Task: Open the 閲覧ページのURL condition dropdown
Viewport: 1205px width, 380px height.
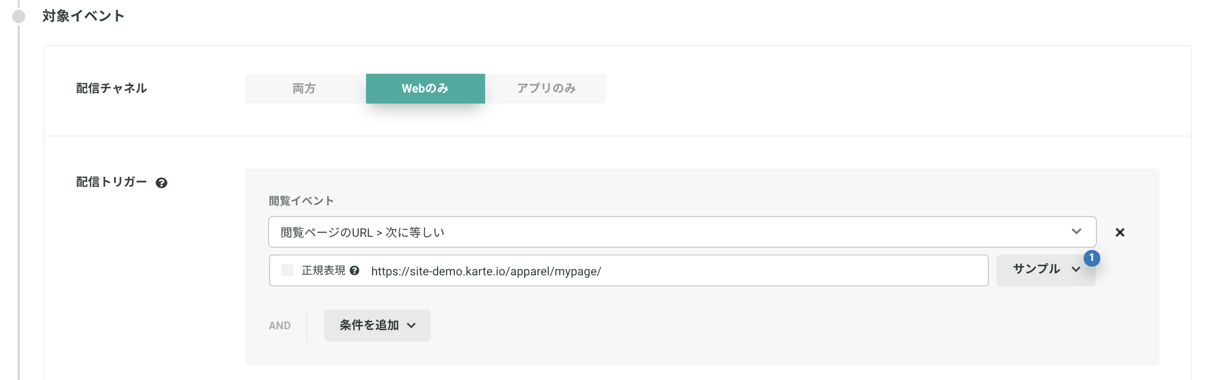Action: click(x=682, y=232)
